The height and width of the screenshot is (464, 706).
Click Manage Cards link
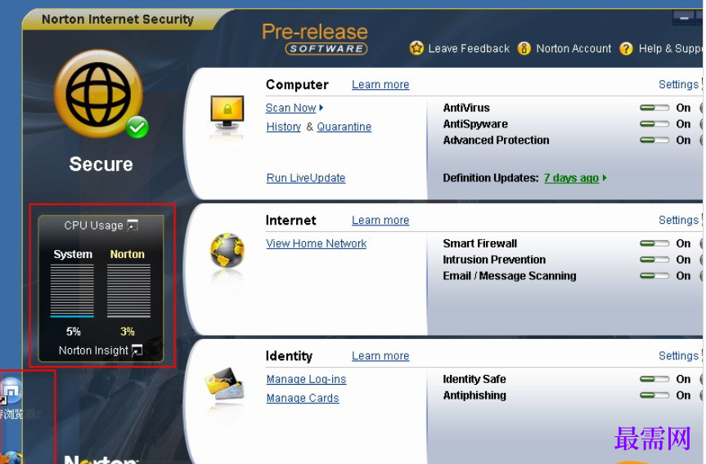point(303,399)
